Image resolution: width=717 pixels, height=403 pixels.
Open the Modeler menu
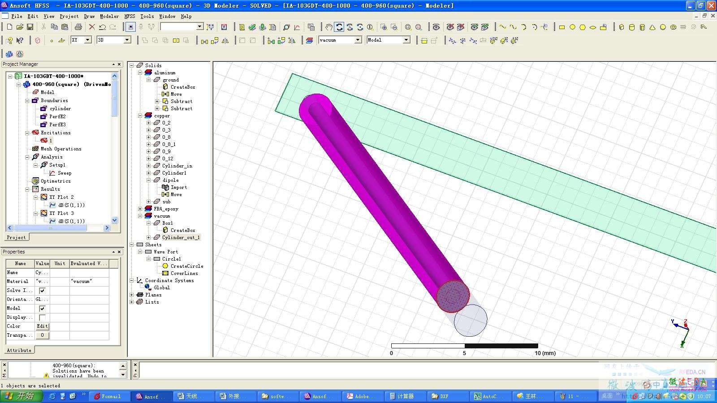(x=109, y=16)
